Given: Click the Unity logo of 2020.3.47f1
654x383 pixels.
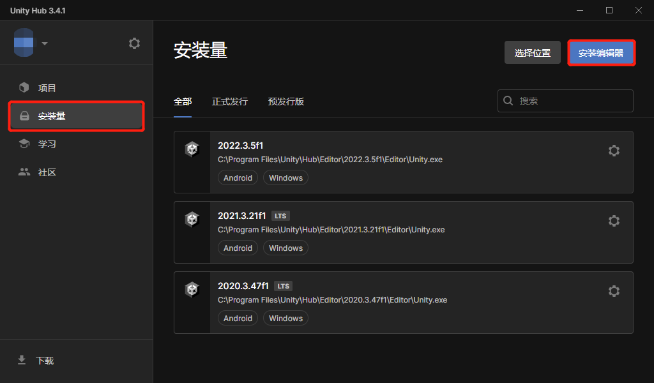Looking at the screenshot, I should (x=192, y=289).
